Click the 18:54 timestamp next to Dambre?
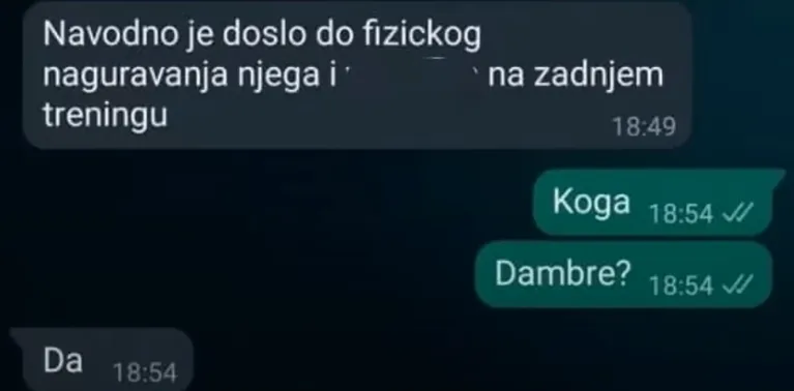This screenshot has height=391, width=794. [x=681, y=286]
